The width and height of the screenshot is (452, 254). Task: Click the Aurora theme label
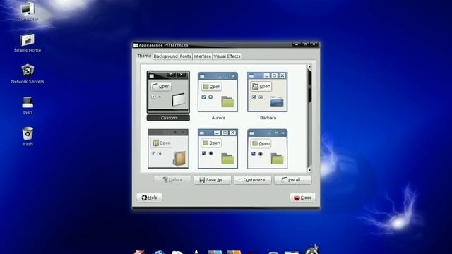(x=218, y=118)
